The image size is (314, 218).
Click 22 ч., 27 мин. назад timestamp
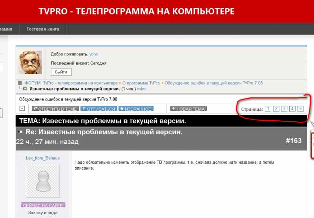47,142
